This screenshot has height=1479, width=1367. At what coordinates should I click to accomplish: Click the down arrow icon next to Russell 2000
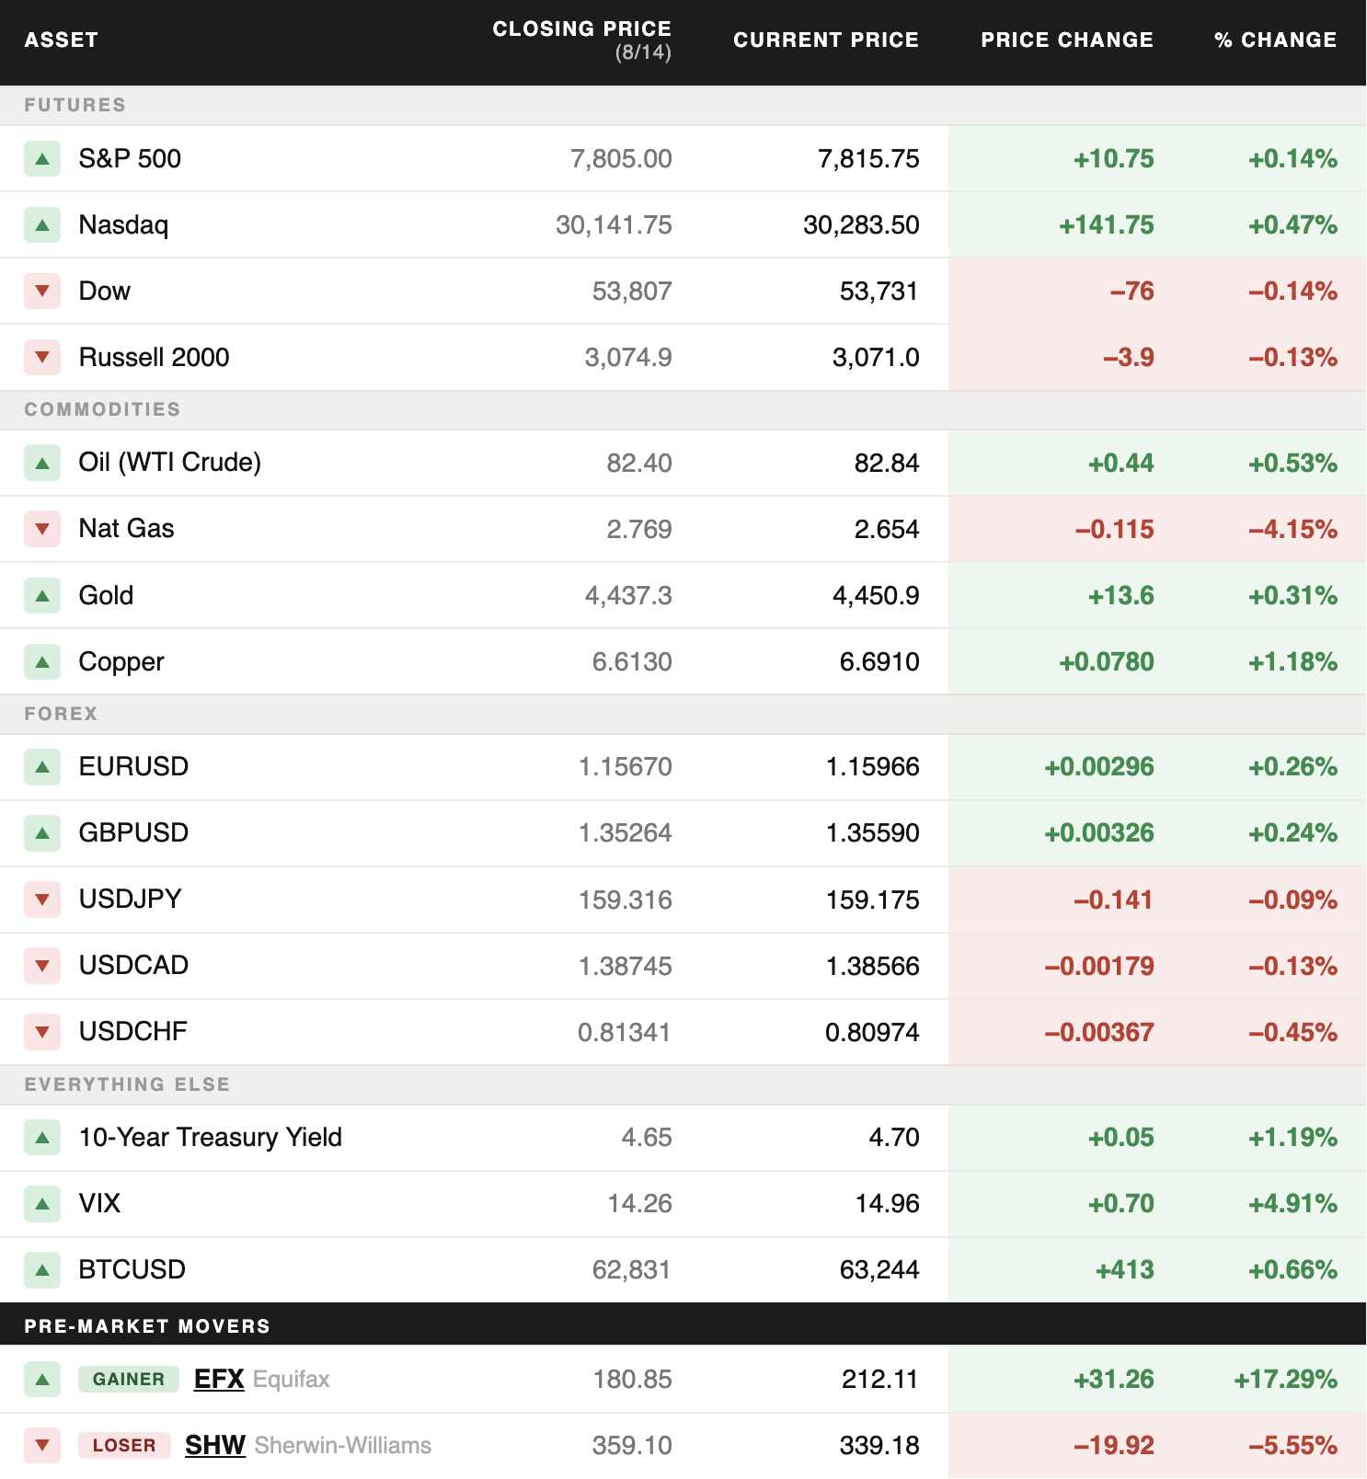tap(42, 357)
